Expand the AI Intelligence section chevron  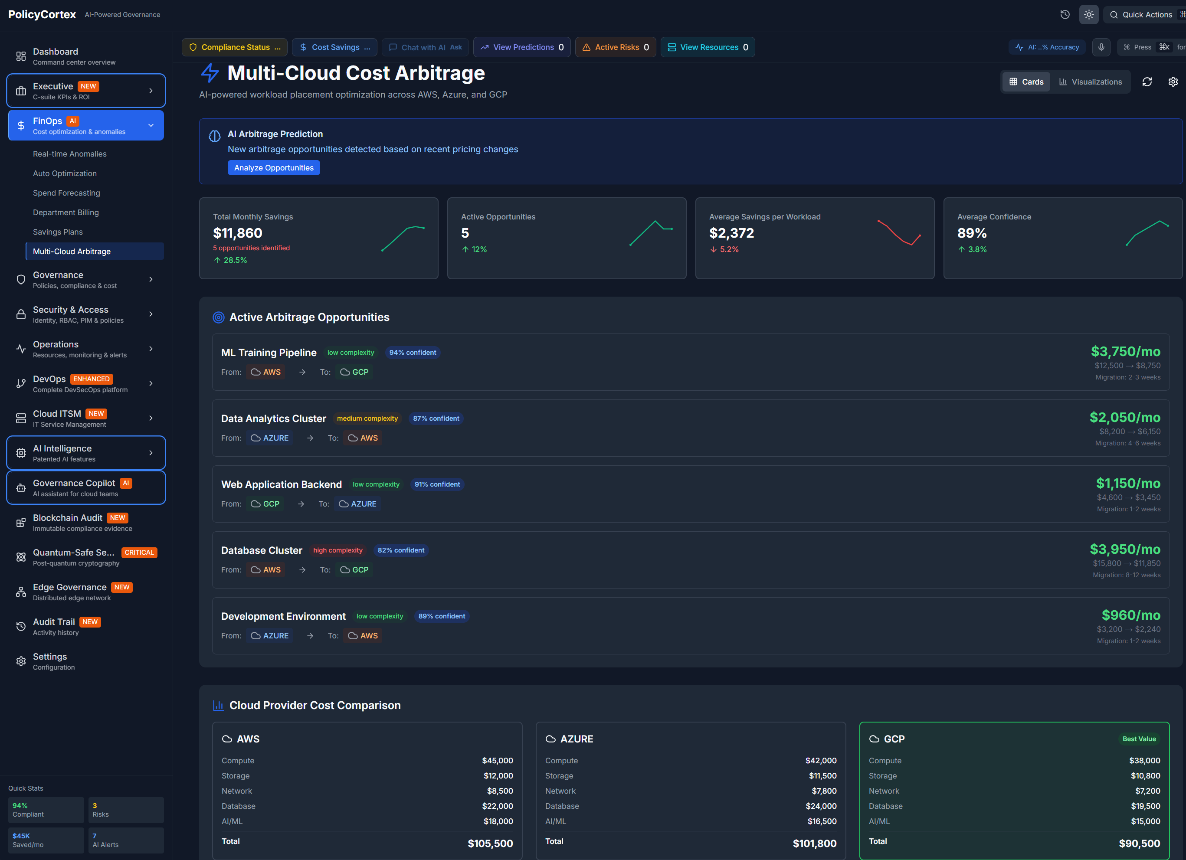[151, 453]
